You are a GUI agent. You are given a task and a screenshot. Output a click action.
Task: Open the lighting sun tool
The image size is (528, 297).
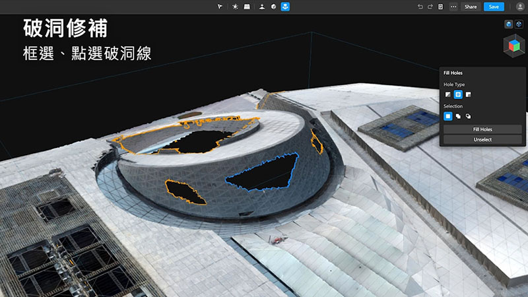point(235,7)
